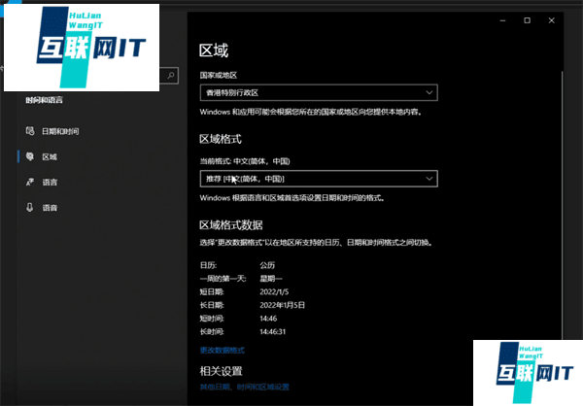Go to the 语言 settings page
The image size is (583, 406).
(x=50, y=182)
